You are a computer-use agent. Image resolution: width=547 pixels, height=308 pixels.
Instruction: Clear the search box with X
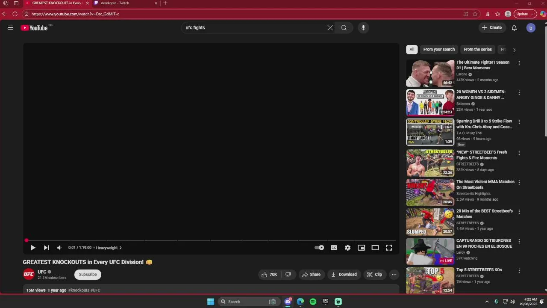coord(330,28)
